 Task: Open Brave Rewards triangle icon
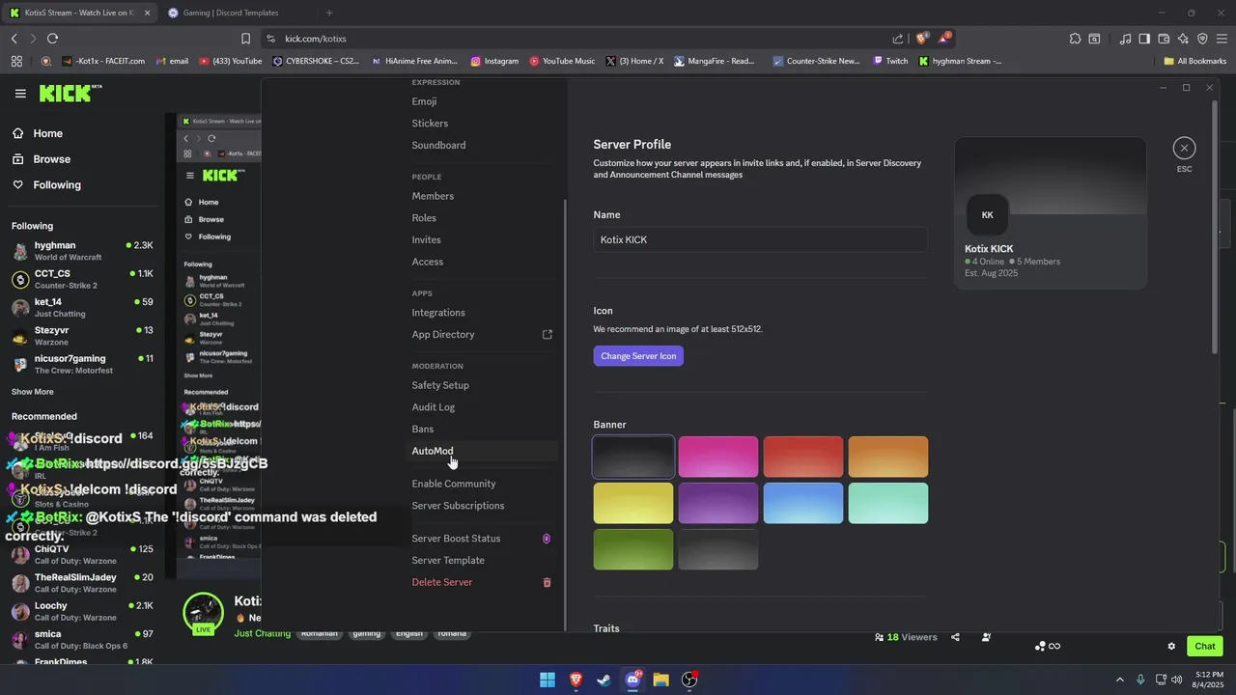click(x=946, y=39)
